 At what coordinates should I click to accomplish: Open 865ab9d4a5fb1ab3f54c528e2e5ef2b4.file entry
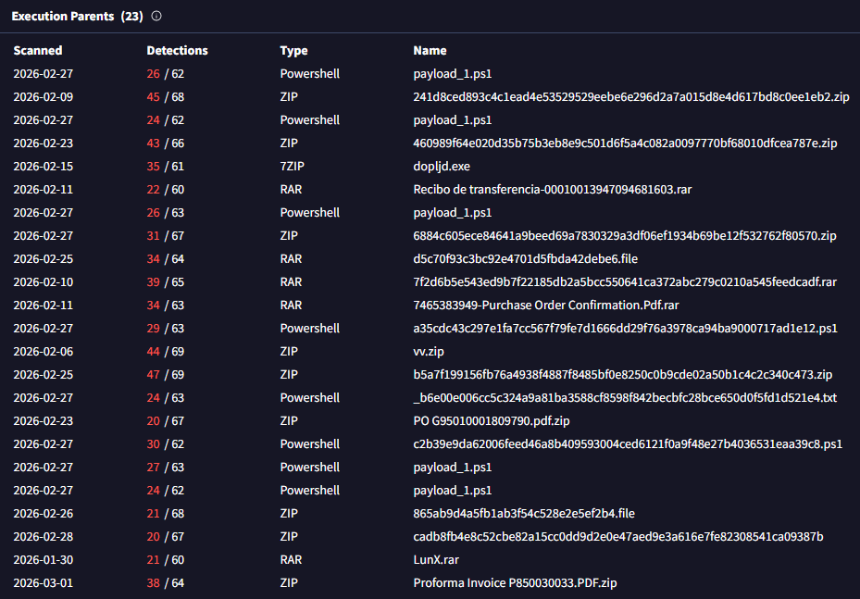point(524,514)
